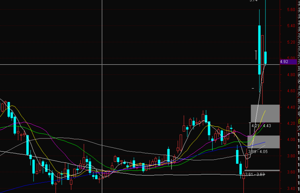Image resolution: width=300 pixels, height=193 pixels.
Task: Click the gray zone box above 3.89 - 4.05
Action: point(263,142)
